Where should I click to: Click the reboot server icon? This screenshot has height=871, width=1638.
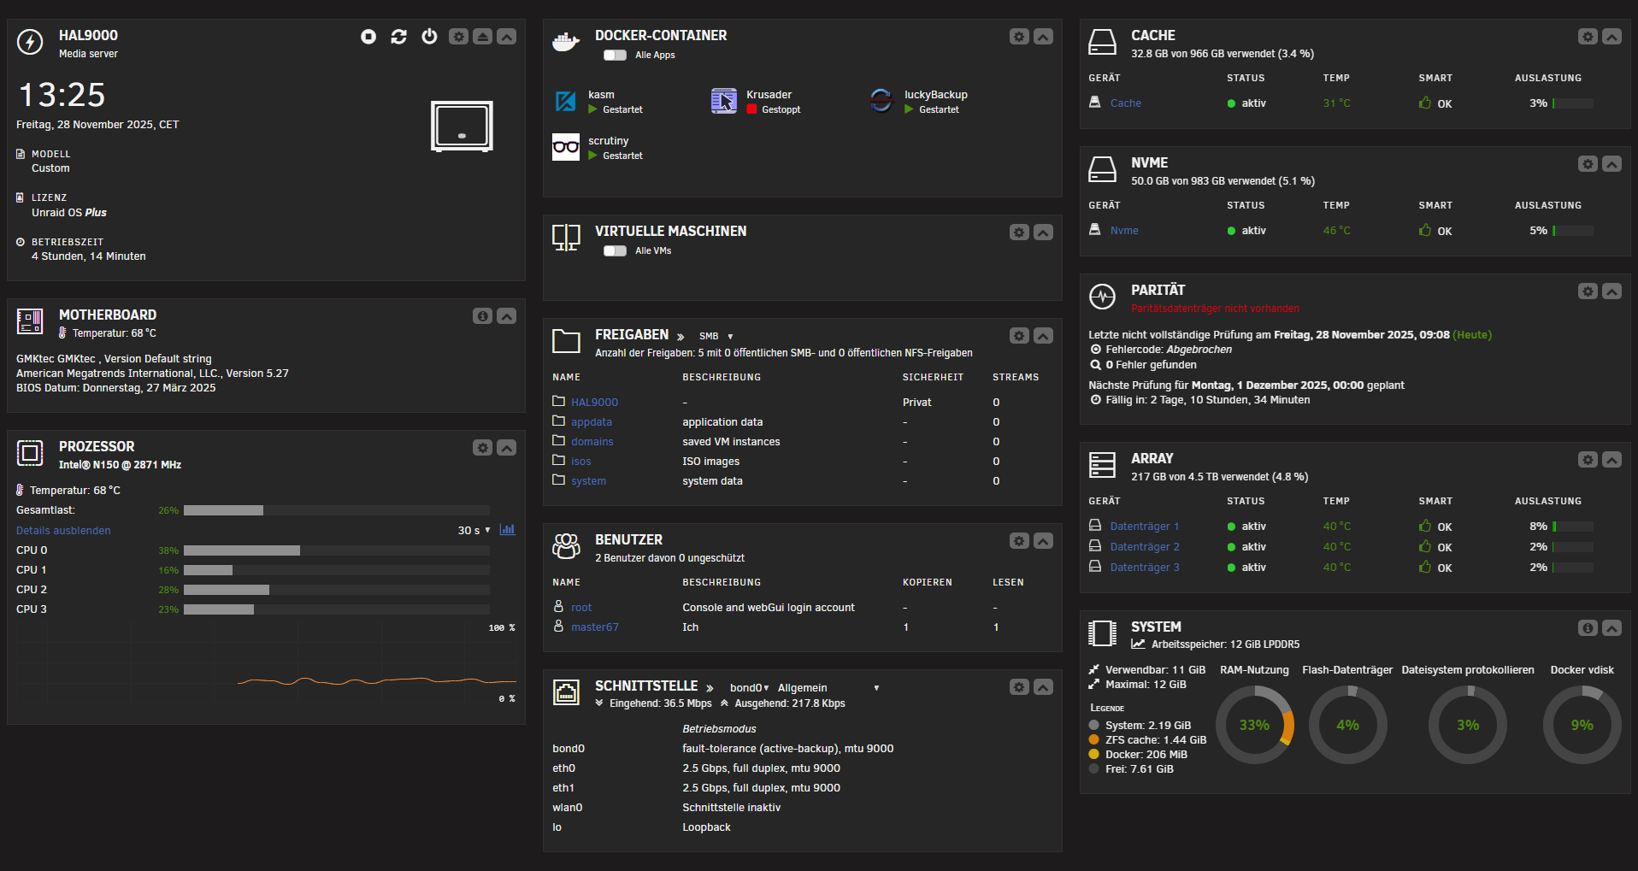click(398, 37)
